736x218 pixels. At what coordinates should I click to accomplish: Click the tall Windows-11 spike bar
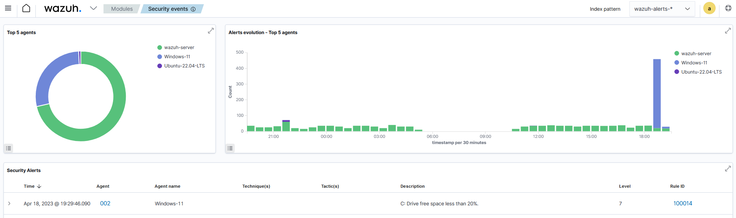point(657,93)
